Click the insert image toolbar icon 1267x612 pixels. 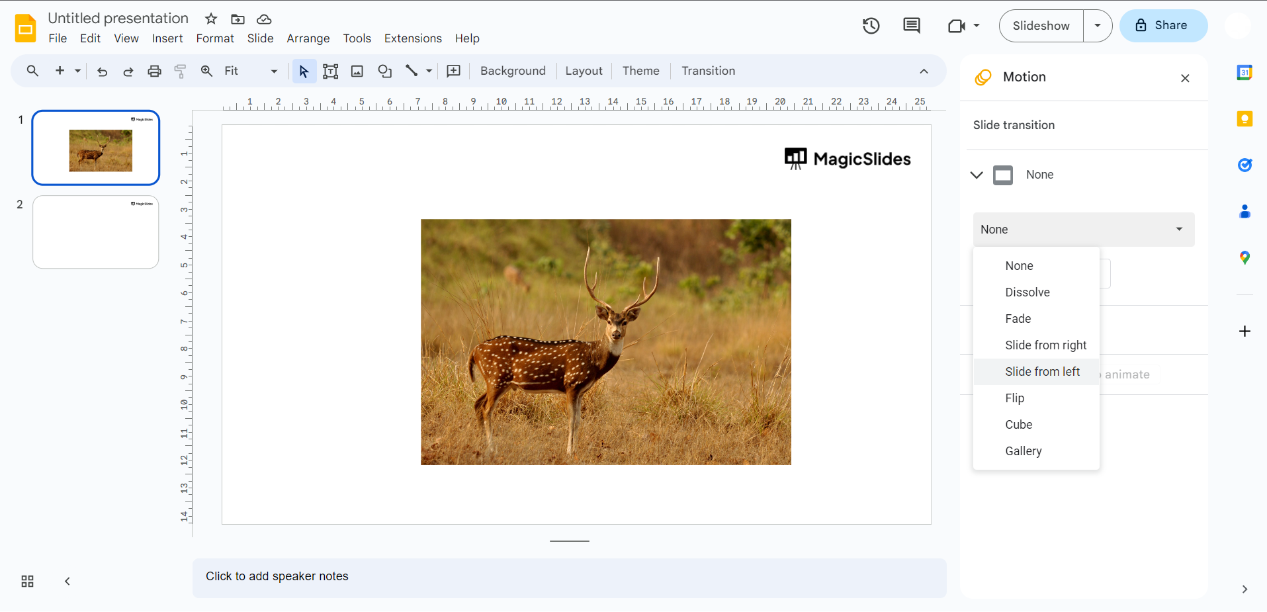357,71
